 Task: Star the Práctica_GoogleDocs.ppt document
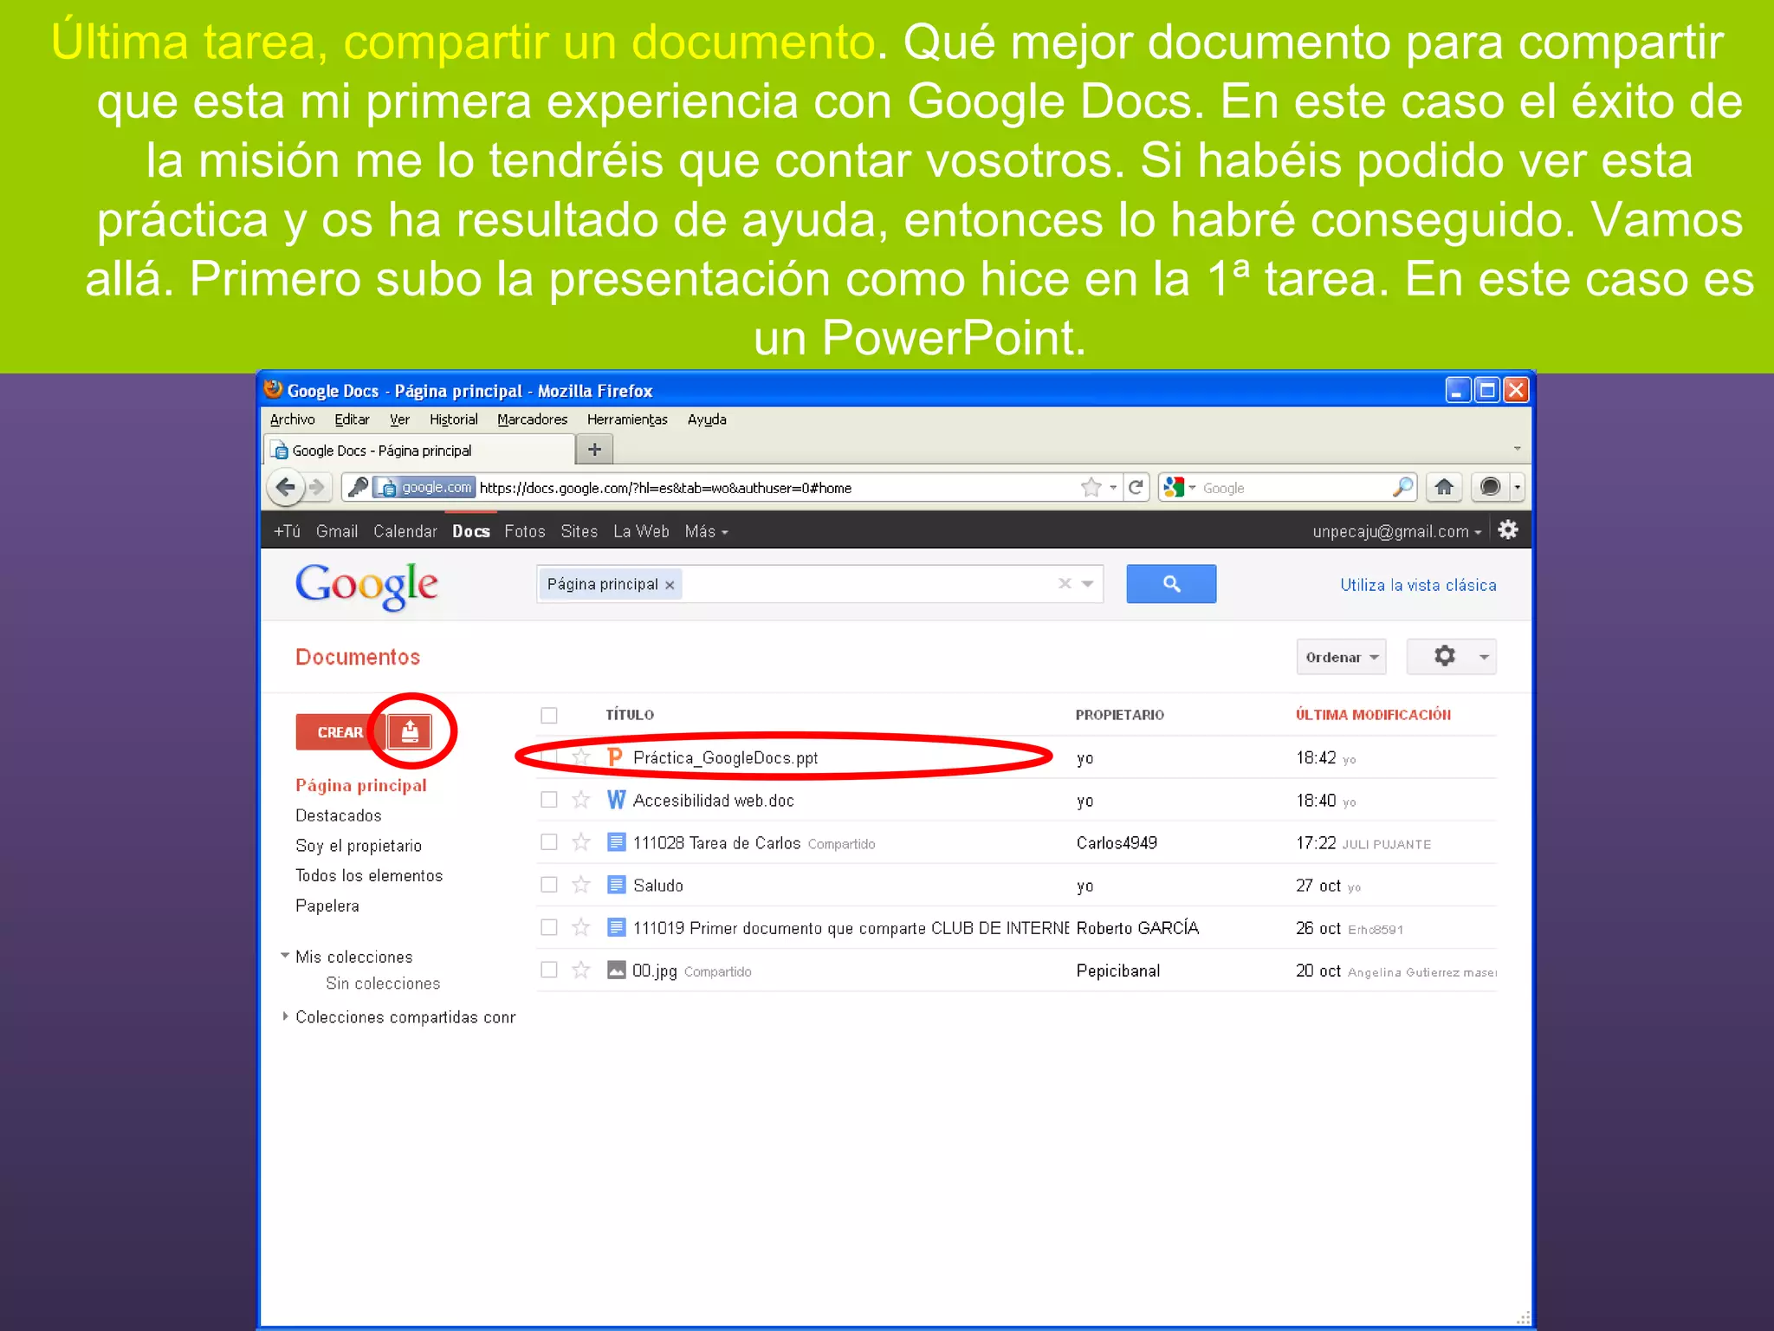[x=581, y=757]
